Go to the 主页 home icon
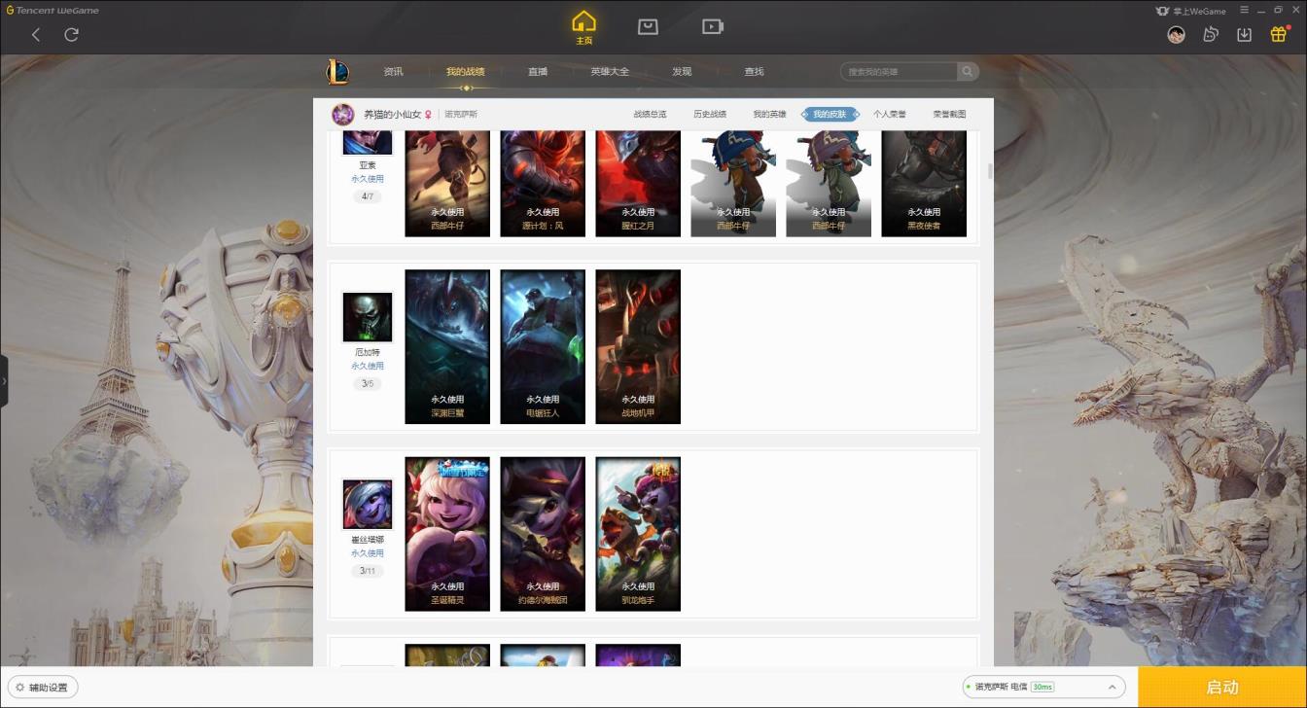 tap(583, 26)
